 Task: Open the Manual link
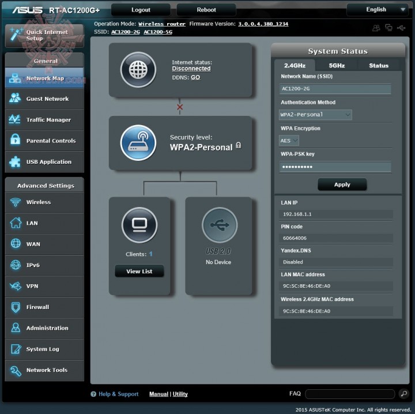159,394
